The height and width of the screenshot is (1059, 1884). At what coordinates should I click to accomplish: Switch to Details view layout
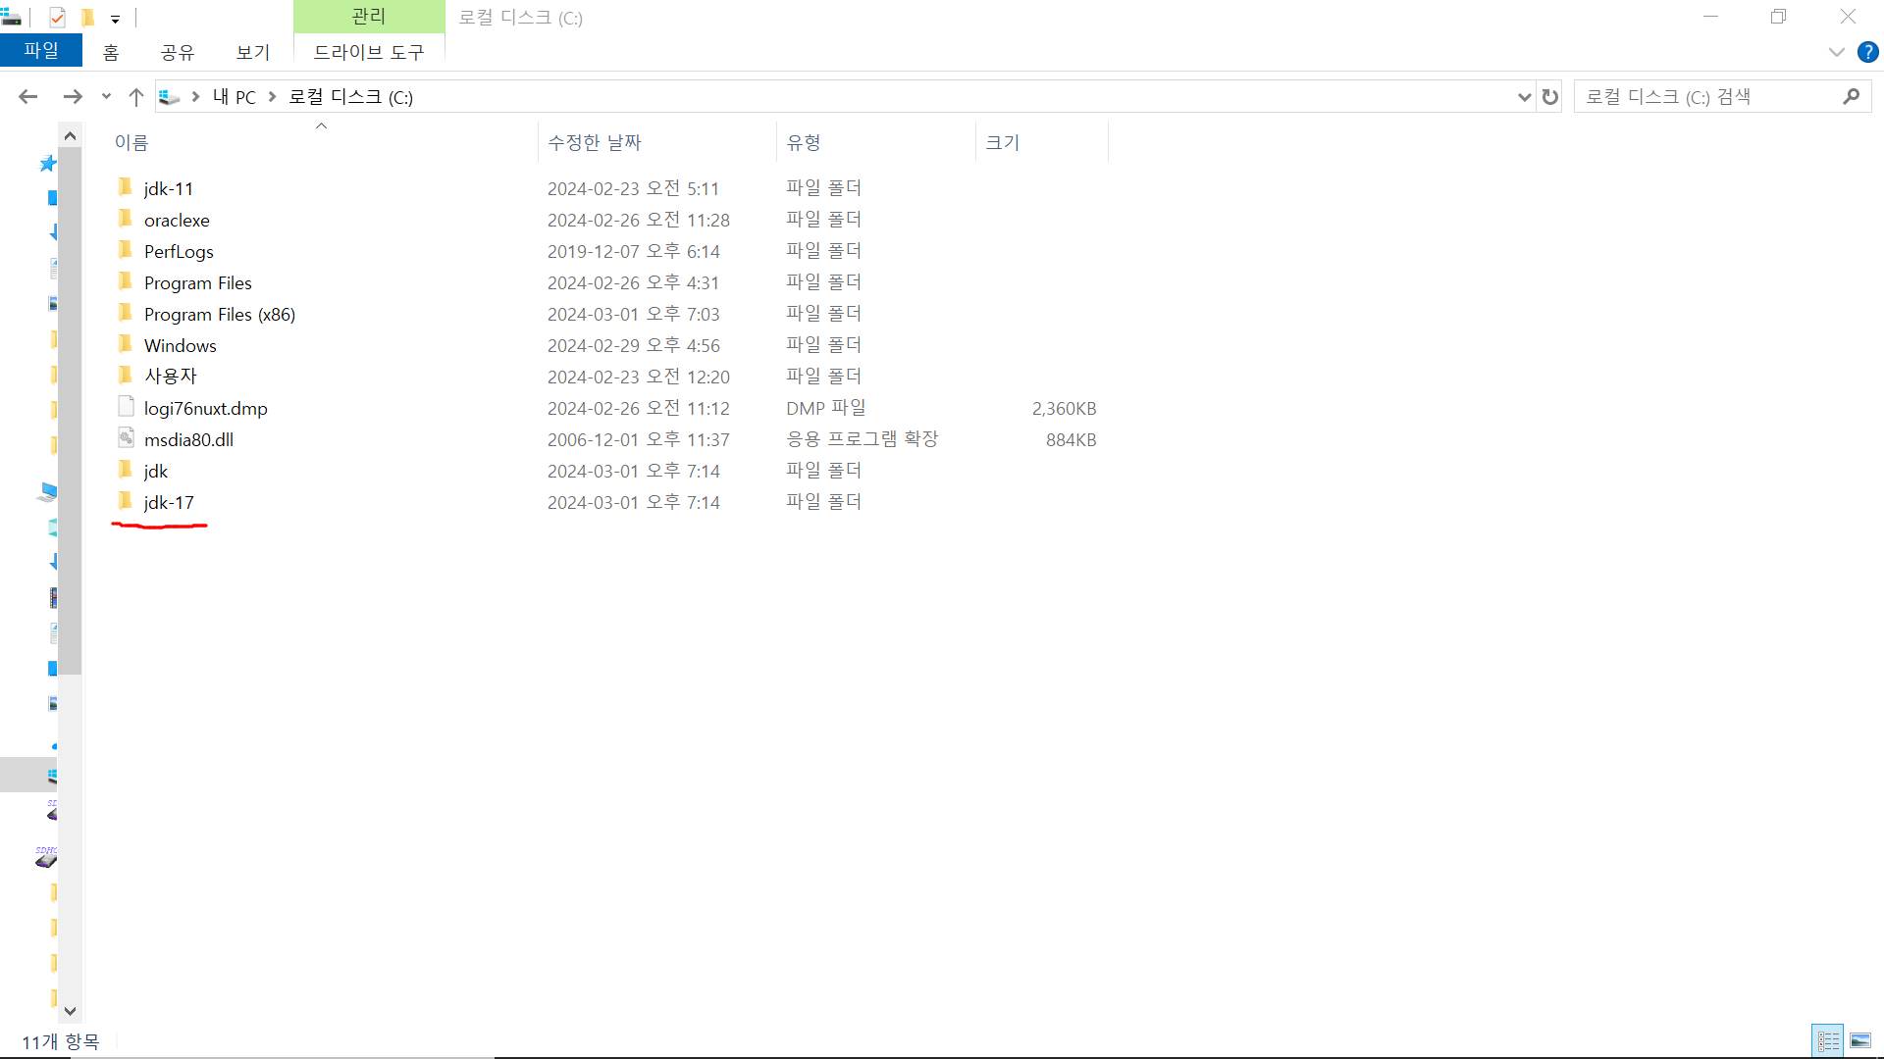point(1828,1040)
